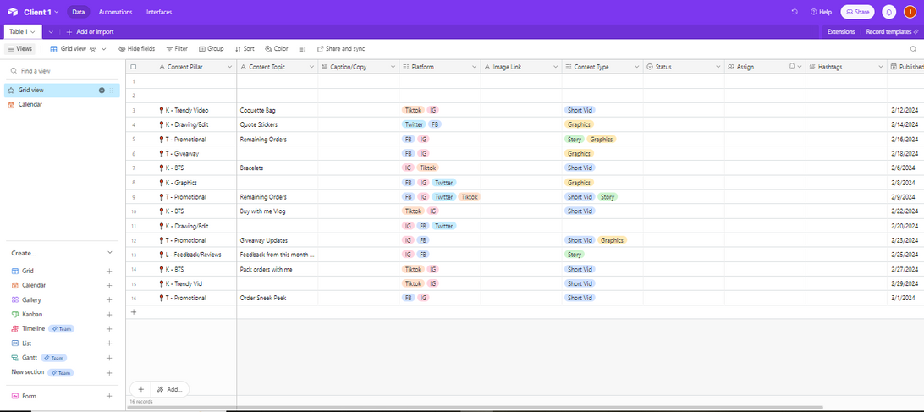The height and width of the screenshot is (412, 924).
Task: Click the row height icon
Action: (302, 49)
